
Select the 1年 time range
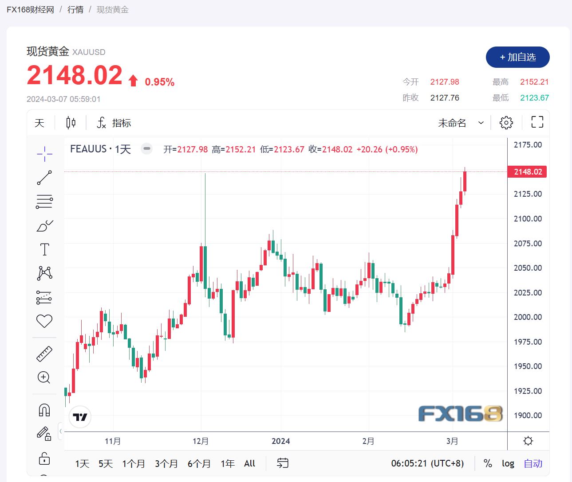click(228, 463)
